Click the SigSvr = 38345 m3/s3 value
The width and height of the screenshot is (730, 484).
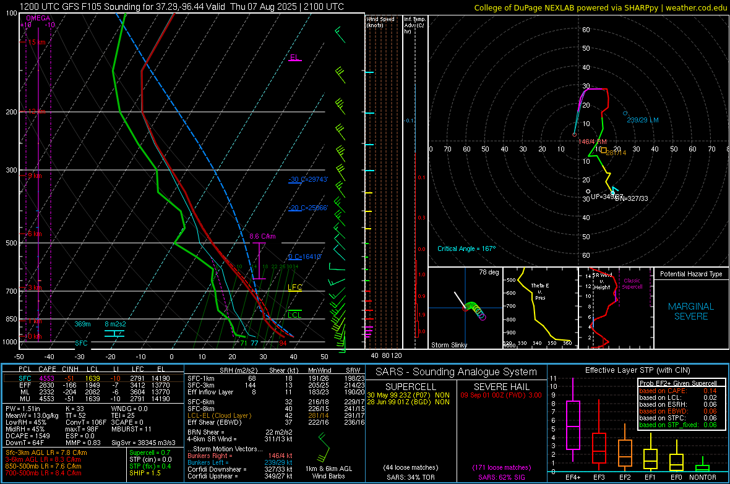[x=144, y=443]
